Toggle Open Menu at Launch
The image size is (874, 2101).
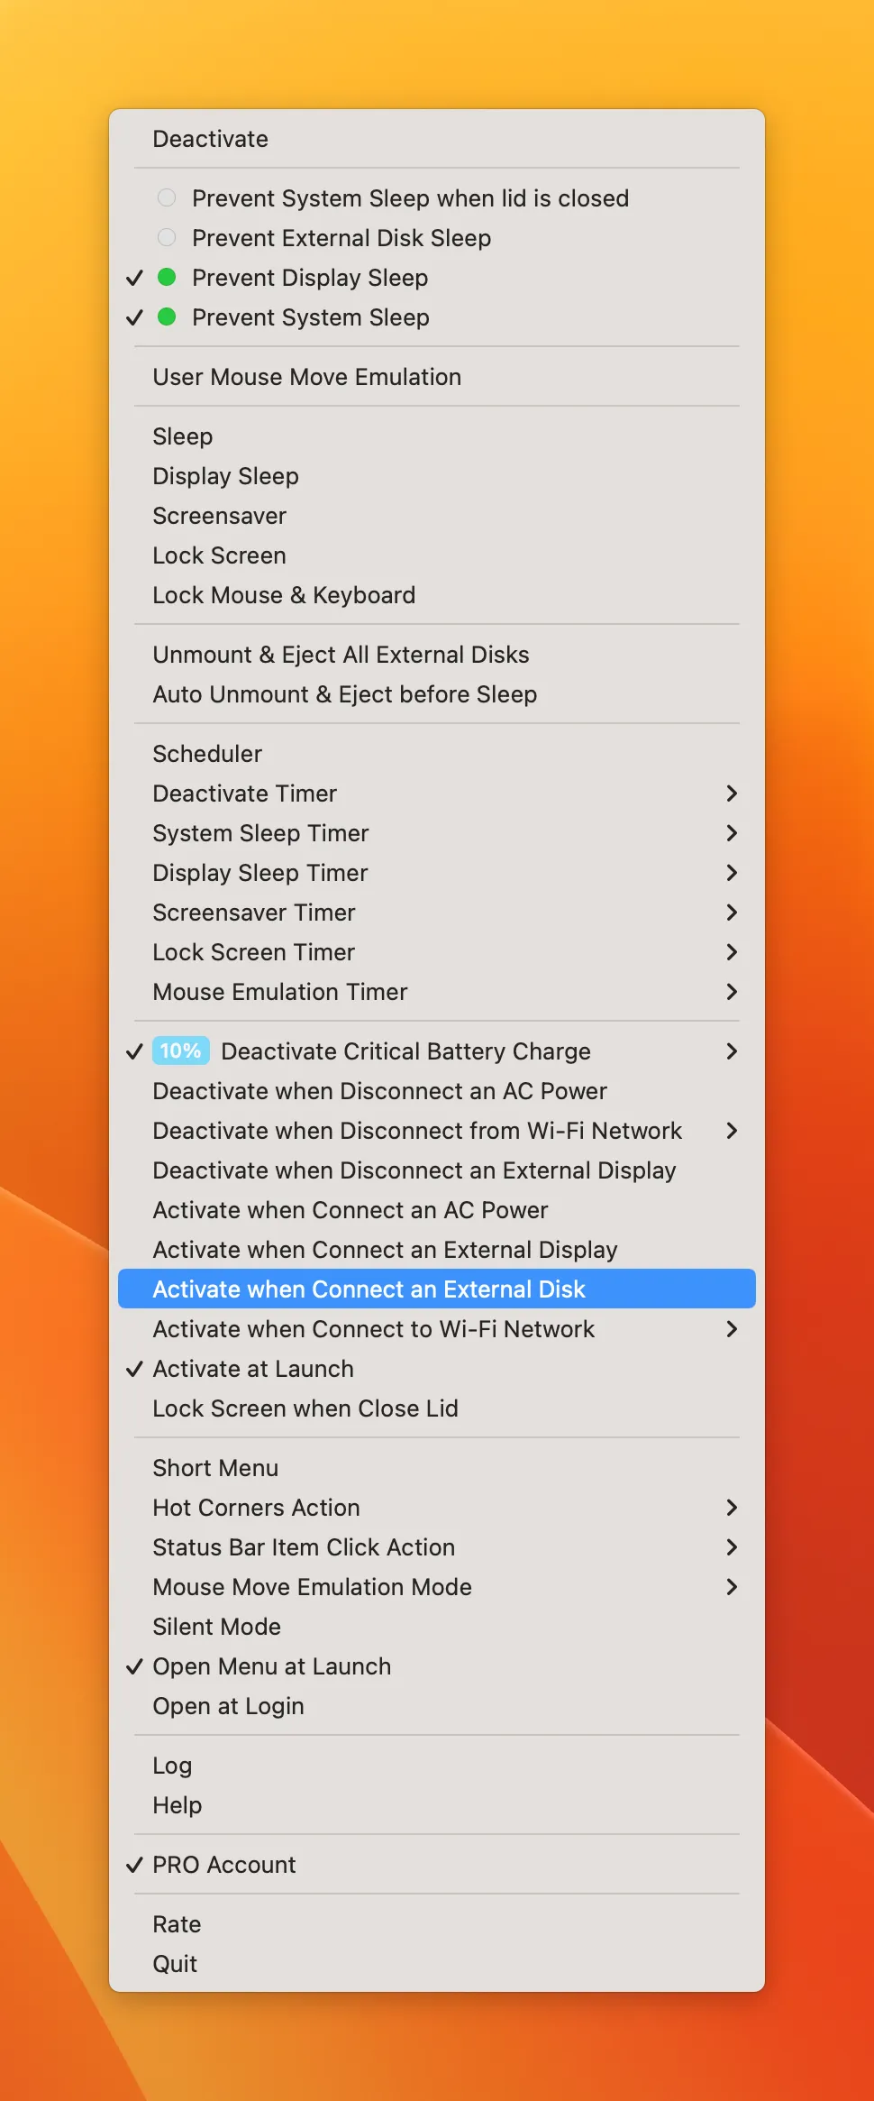pos(271,1665)
